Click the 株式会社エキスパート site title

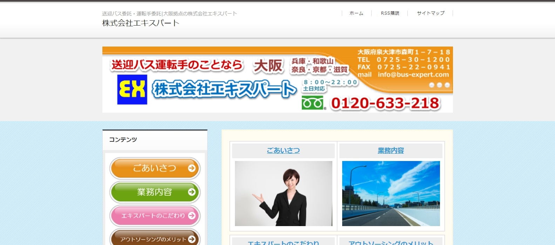click(141, 23)
